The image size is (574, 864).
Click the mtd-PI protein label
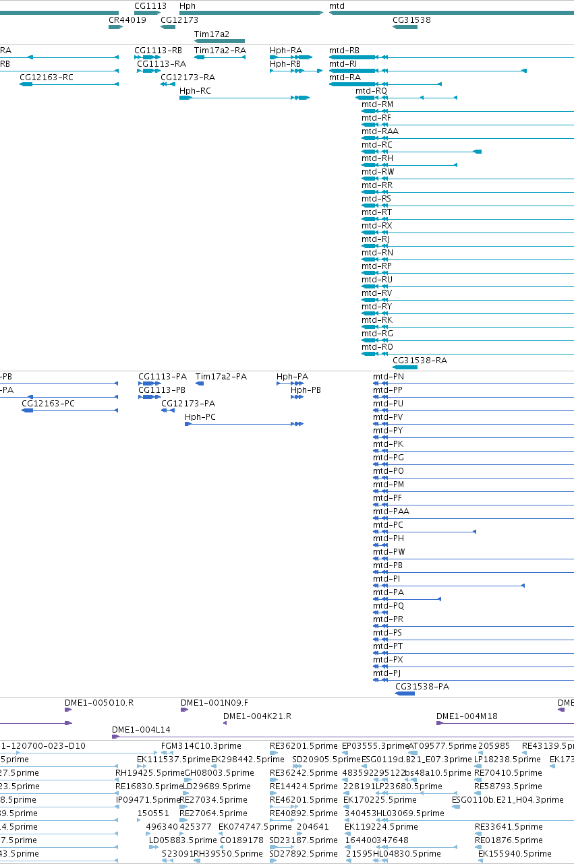click(x=386, y=578)
